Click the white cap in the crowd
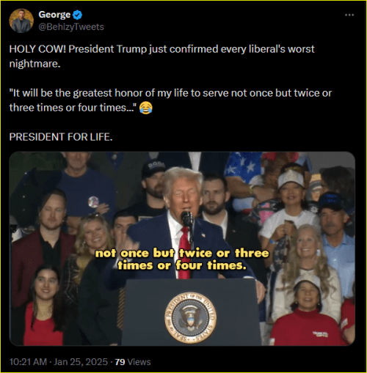 click(291, 178)
